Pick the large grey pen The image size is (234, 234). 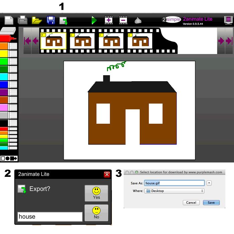pyautogui.click(x=8, y=115)
